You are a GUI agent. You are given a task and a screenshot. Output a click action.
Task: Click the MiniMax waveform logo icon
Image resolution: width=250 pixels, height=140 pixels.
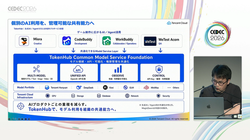click(146, 87)
